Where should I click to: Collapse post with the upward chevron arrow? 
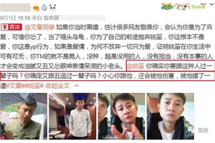point(76,86)
